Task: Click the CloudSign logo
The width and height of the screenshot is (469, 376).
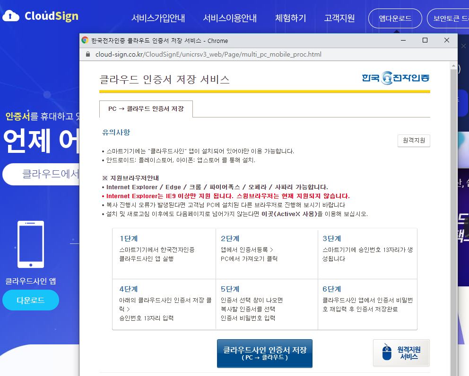Action: coord(40,16)
